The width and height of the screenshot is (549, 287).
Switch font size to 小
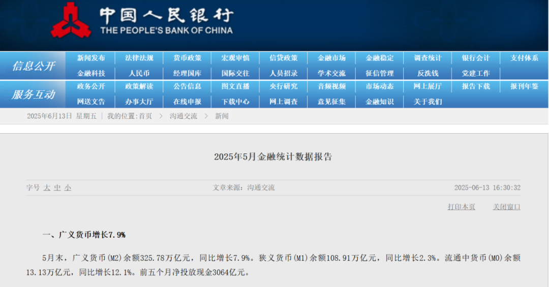pyautogui.click(x=68, y=188)
